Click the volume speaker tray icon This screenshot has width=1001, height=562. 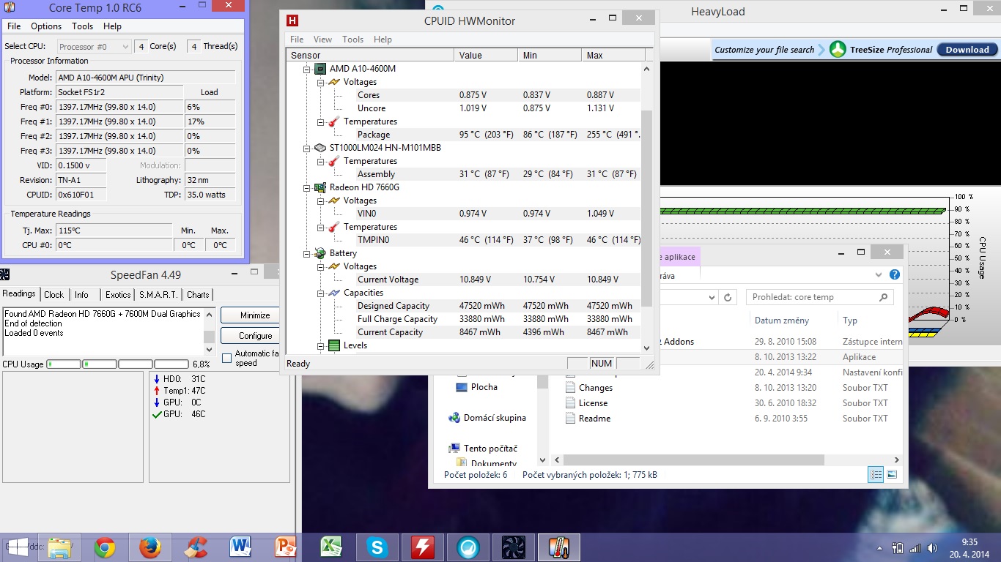click(932, 547)
